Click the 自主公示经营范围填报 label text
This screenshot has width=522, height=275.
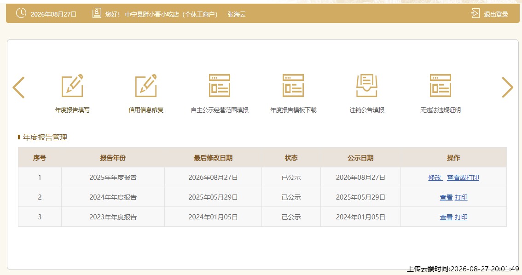click(220, 110)
